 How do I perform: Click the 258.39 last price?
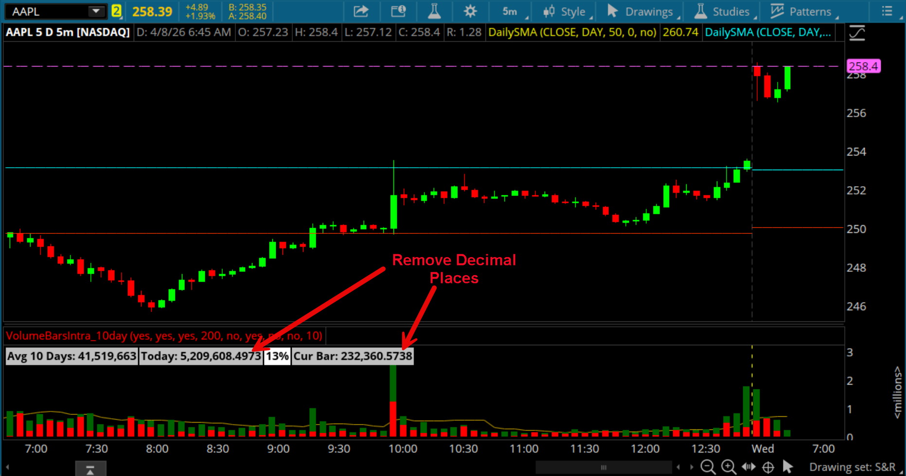152,11
